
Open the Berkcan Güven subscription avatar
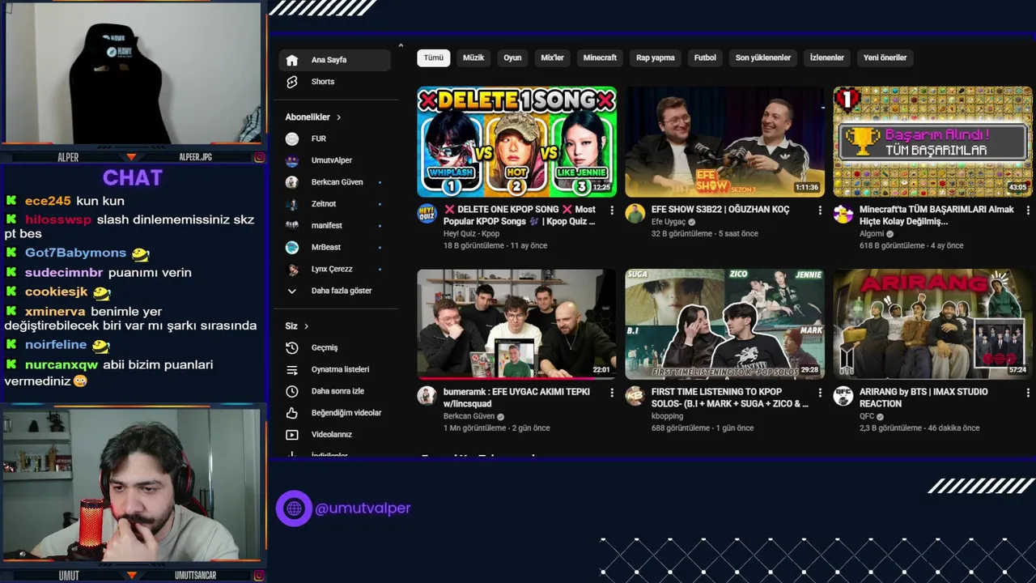coord(292,182)
